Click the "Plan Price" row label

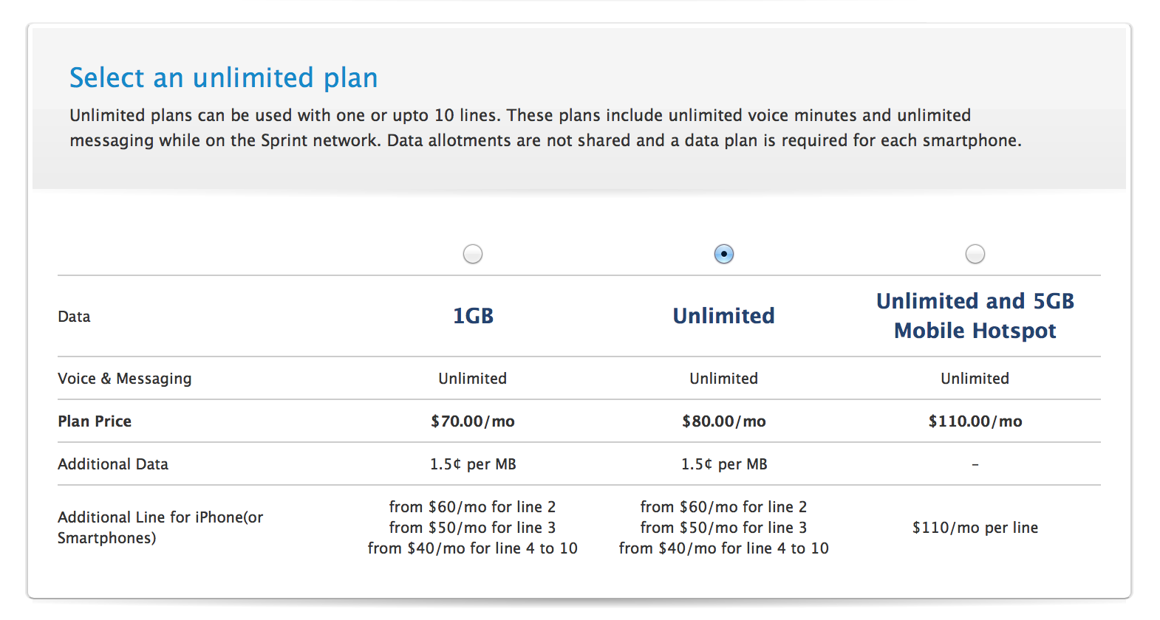(95, 421)
